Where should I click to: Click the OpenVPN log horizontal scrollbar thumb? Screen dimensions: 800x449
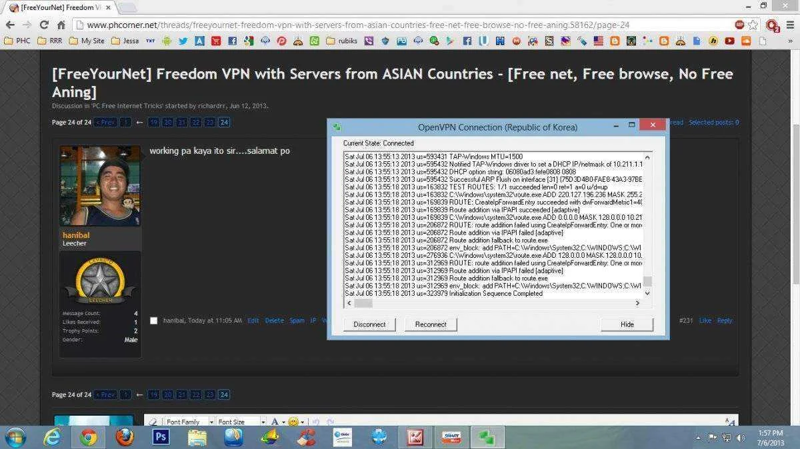point(363,303)
